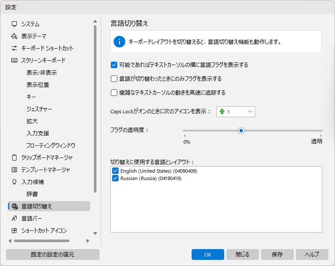
Task: Click the 言語バー letter icon
Action: point(14,218)
